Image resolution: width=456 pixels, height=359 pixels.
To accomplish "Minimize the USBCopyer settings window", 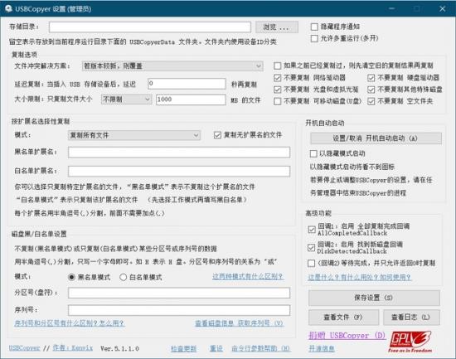I will (391, 9).
